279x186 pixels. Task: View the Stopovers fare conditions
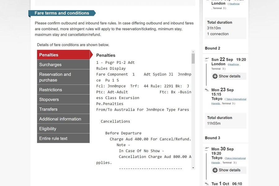[63, 99]
